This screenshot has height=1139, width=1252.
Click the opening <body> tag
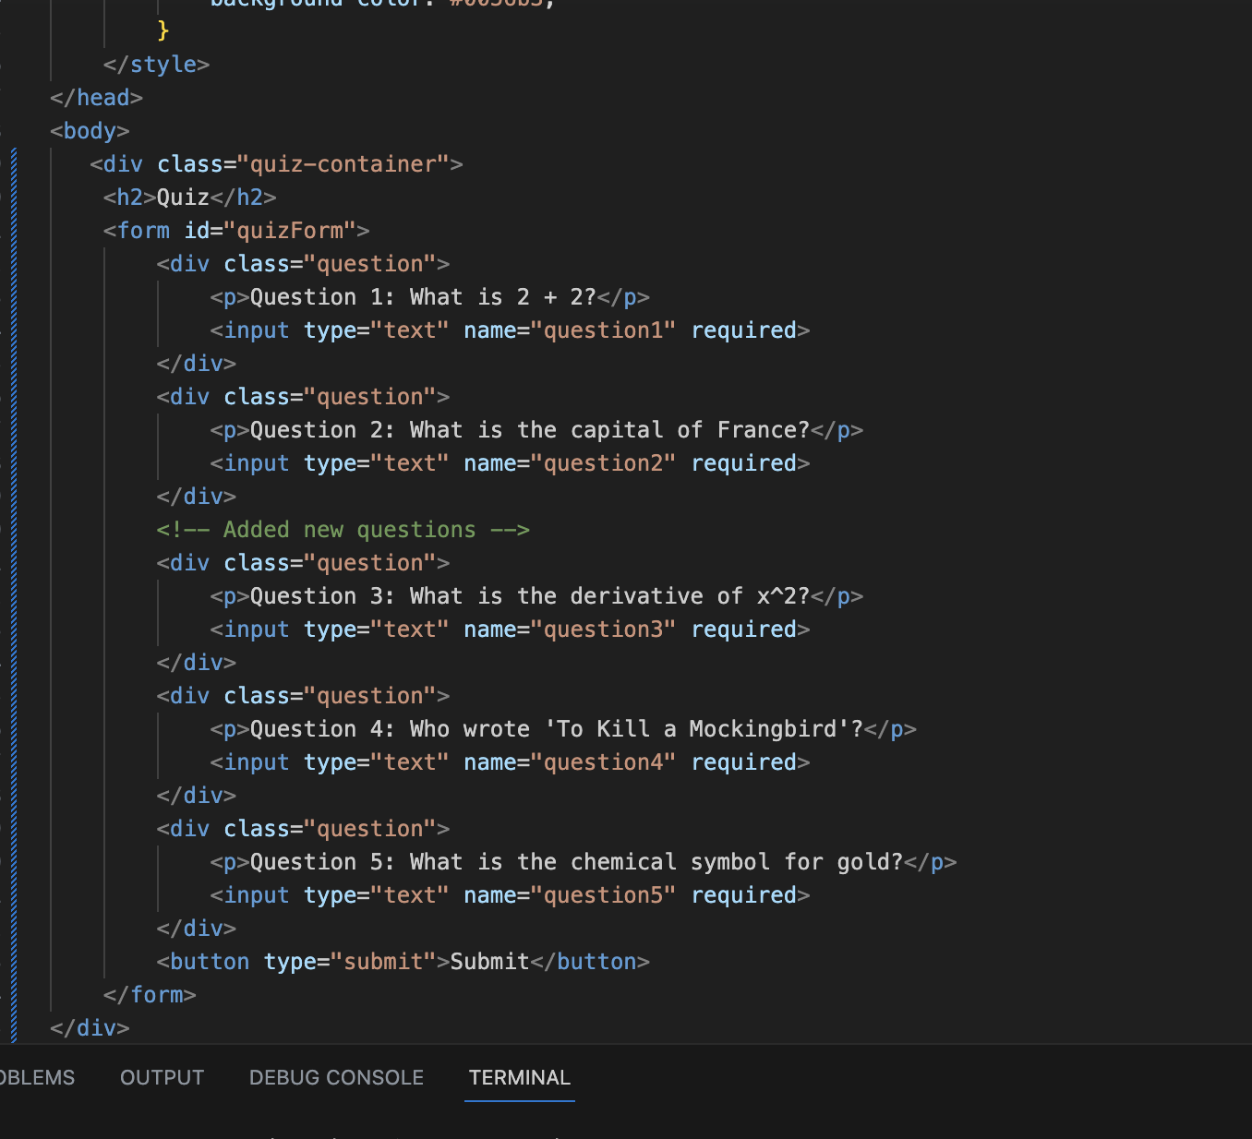click(x=90, y=131)
